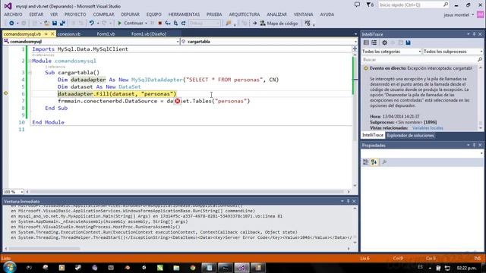Viewport: 486px width, 273px height.
Task: Click the Navigate Backward icon
Action: click(11, 24)
